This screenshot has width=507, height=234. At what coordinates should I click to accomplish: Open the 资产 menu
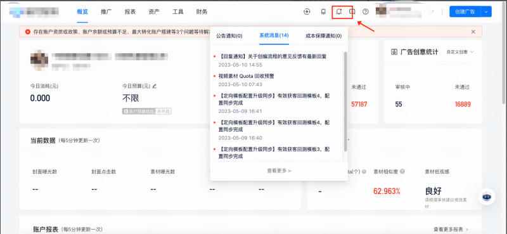click(x=154, y=12)
